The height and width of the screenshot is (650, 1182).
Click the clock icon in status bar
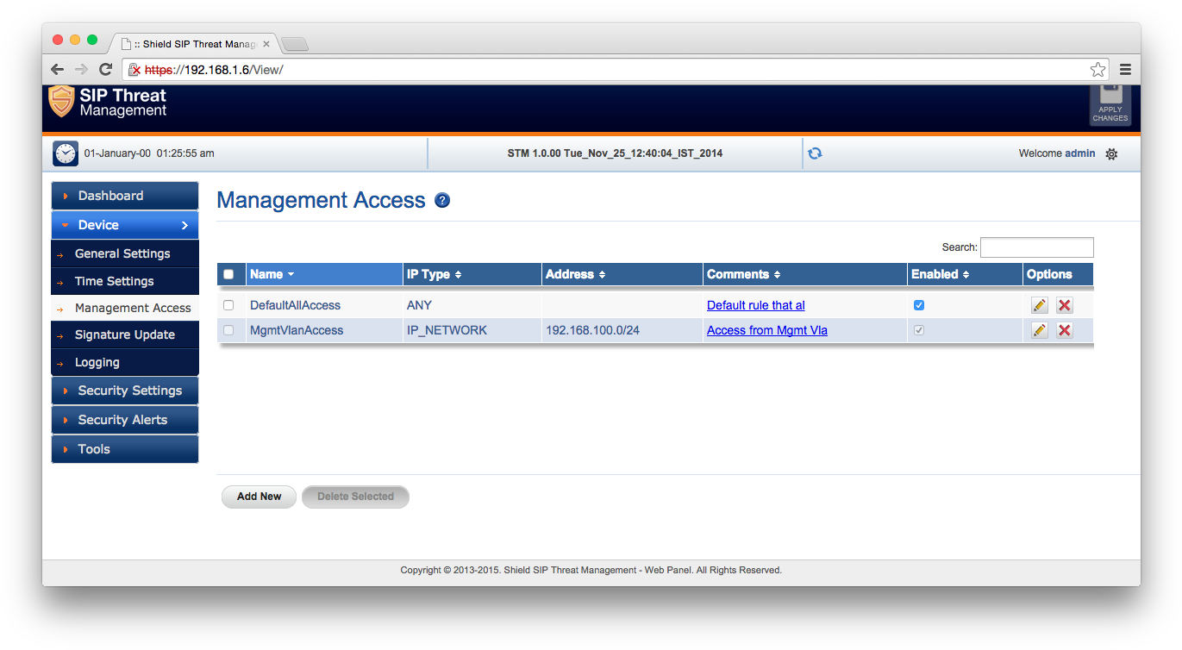click(x=66, y=153)
